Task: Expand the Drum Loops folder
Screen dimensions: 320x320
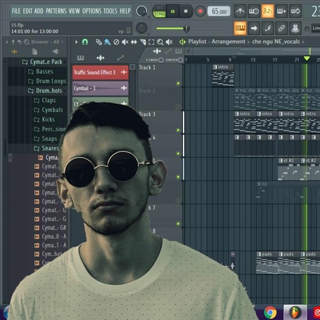Action: point(47,81)
